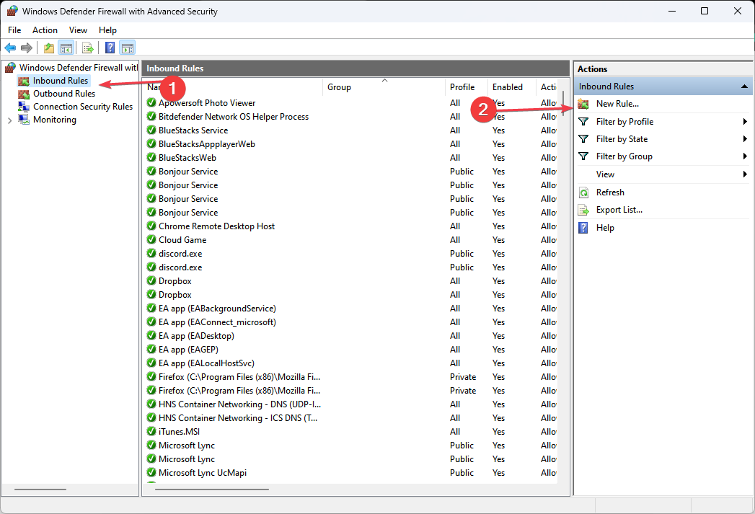Click the Refresh icon in Actions pane

[583, 192]
